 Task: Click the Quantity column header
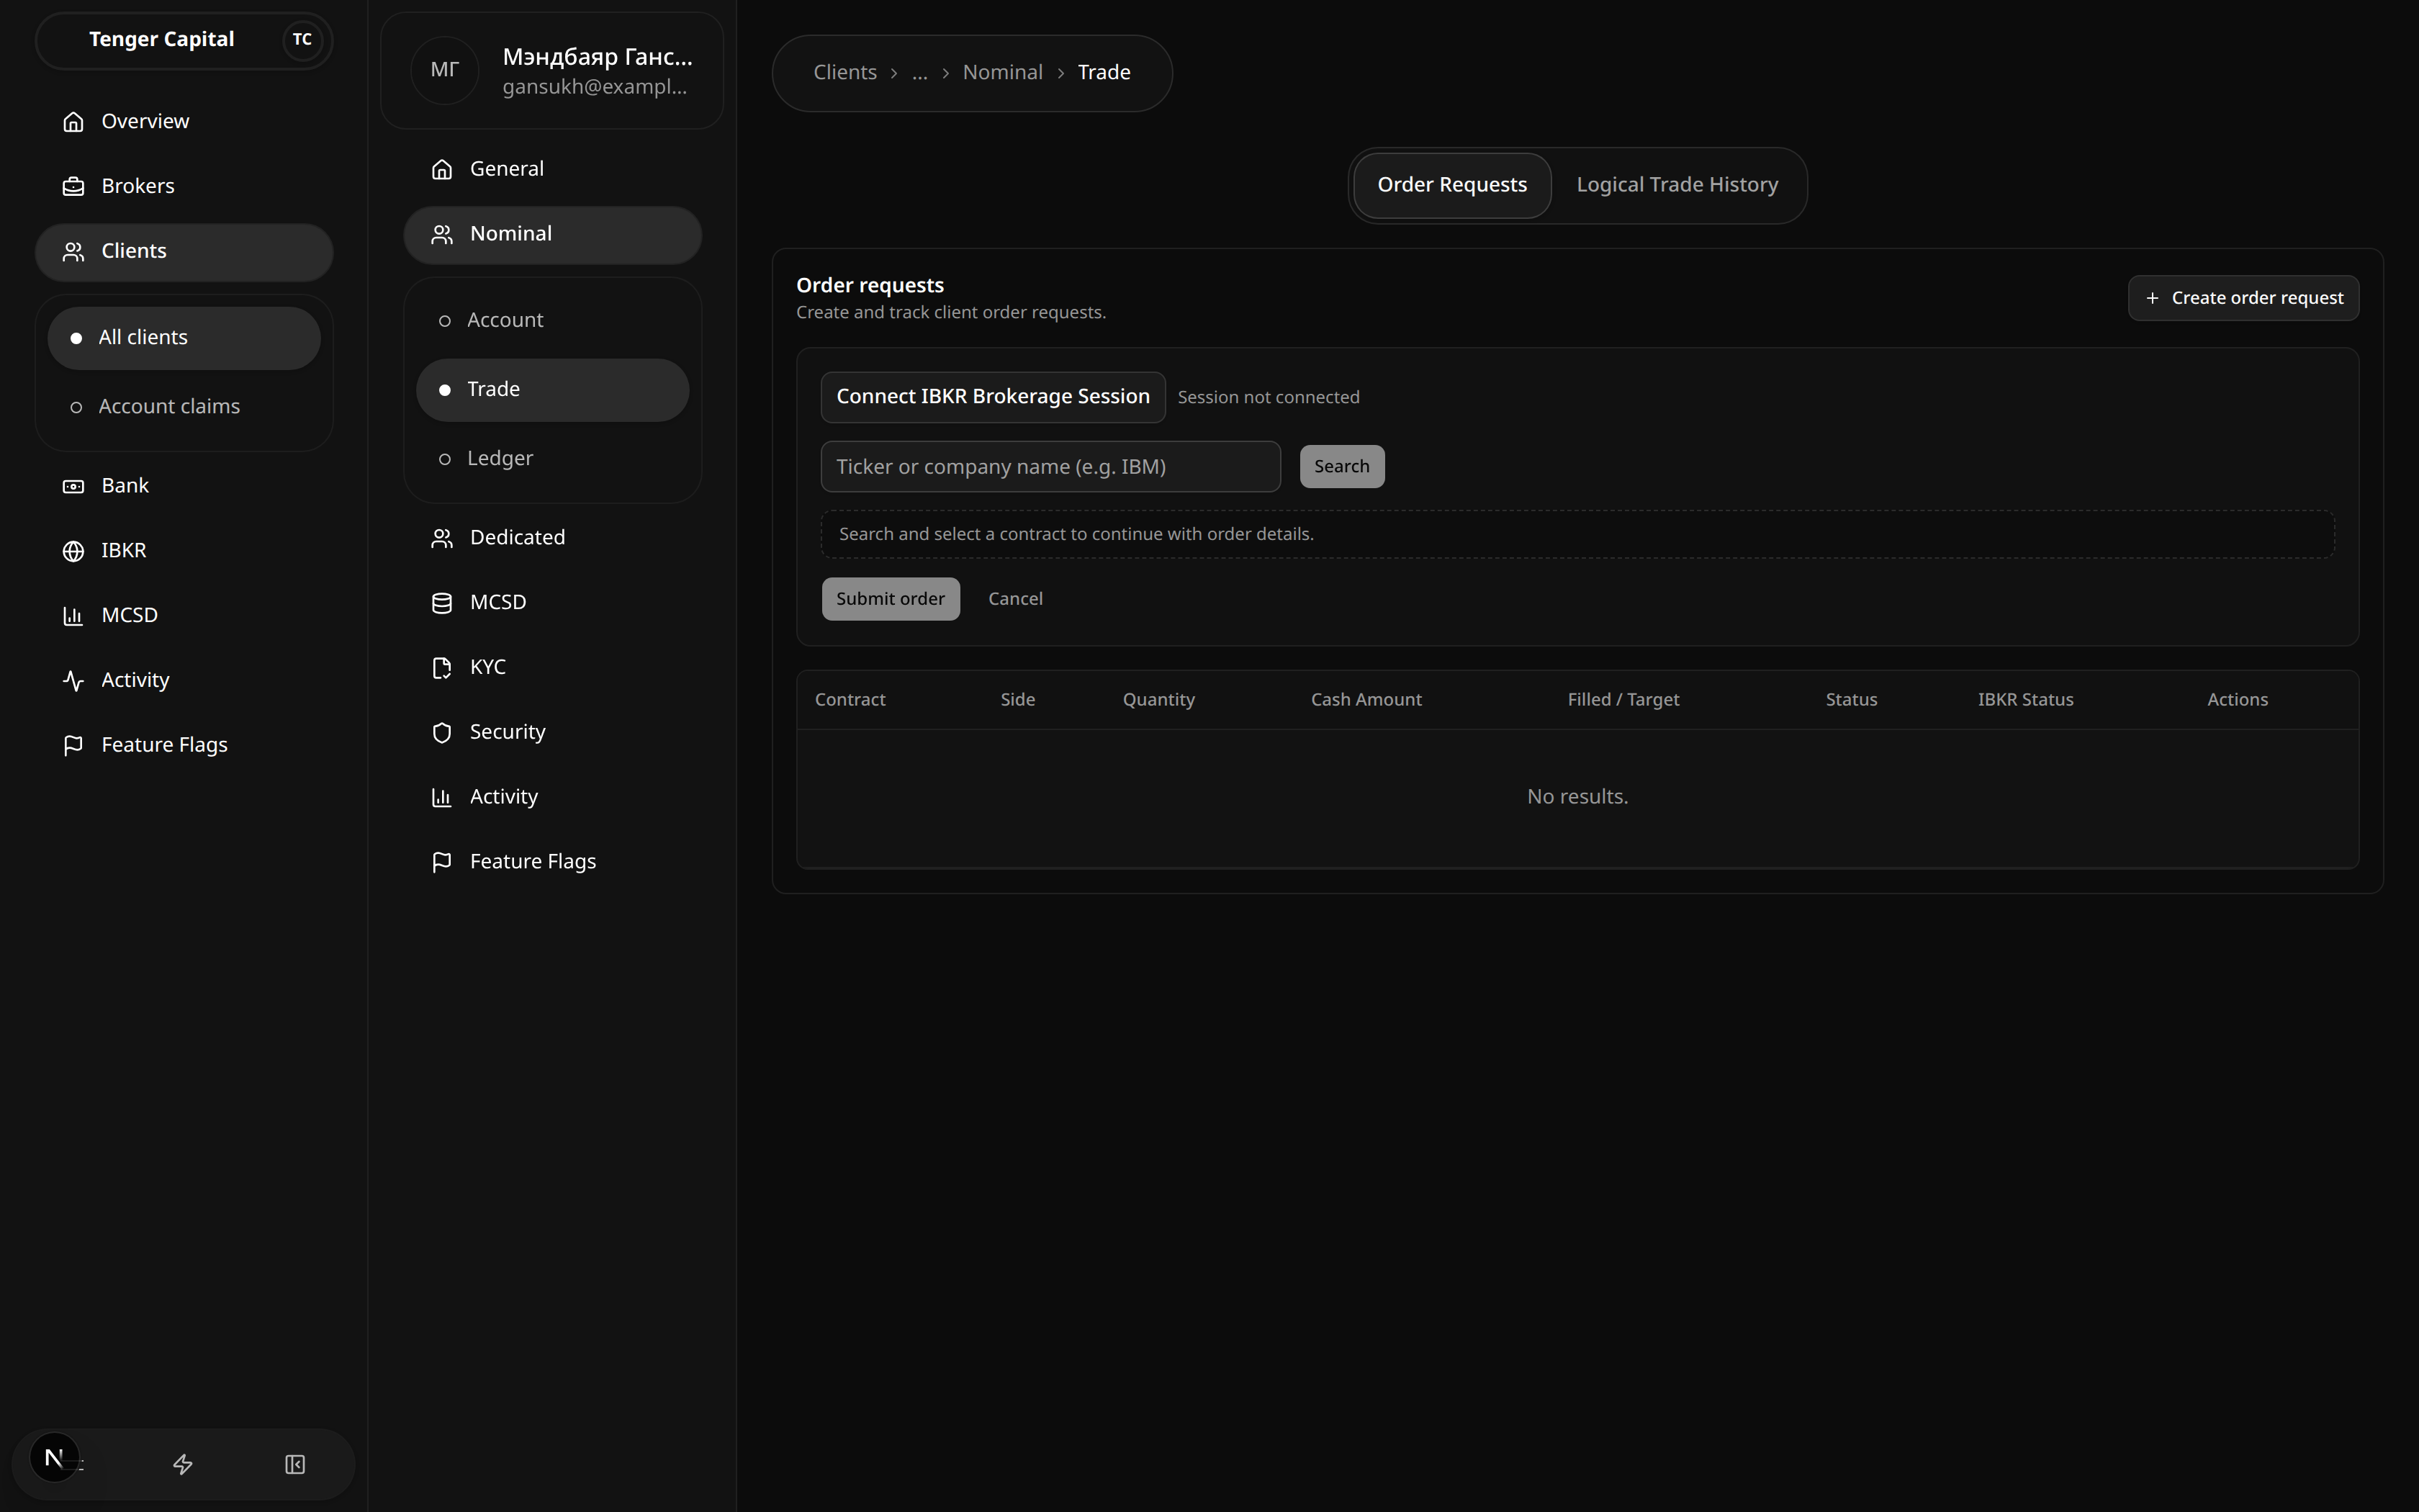pos(1158,700)
